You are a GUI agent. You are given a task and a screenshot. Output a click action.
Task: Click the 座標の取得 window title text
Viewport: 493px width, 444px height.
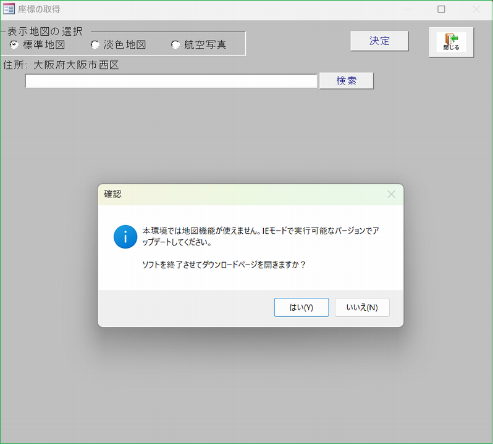[40, 9]
